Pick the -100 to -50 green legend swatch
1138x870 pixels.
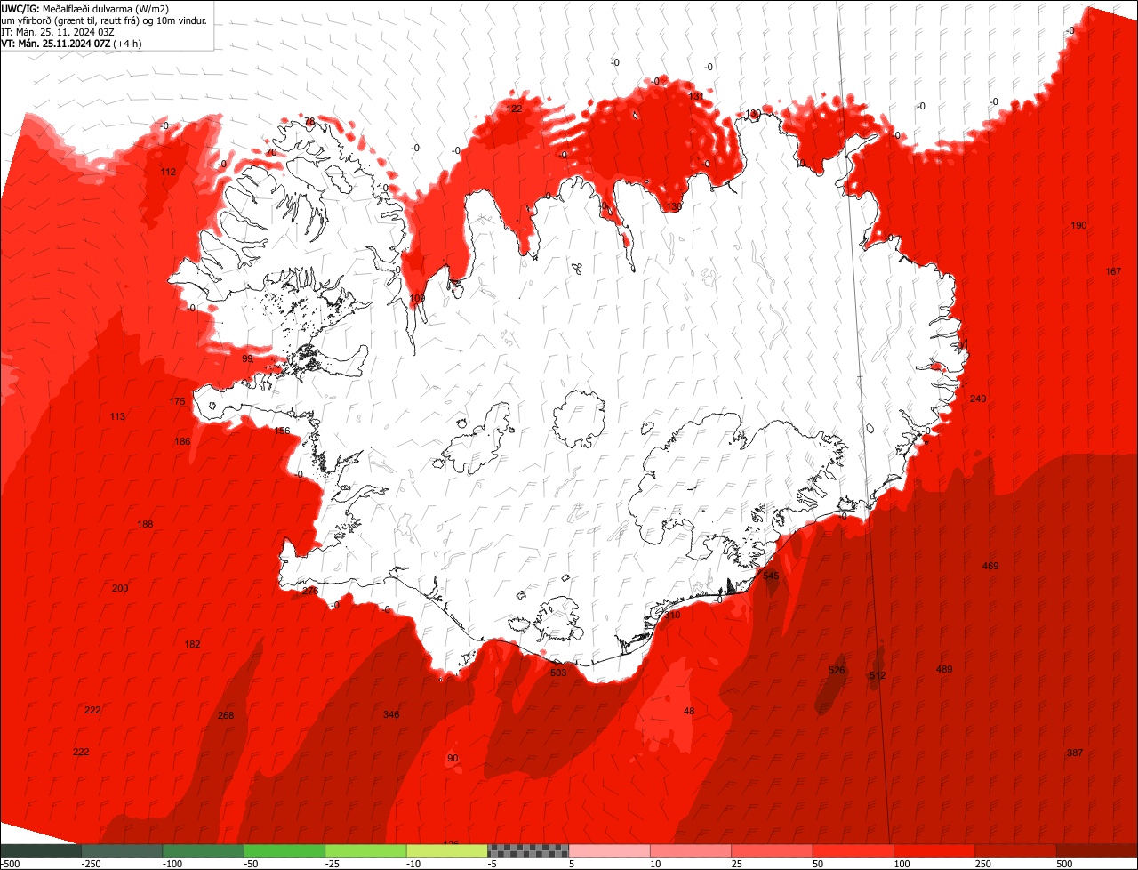point(204,850)
